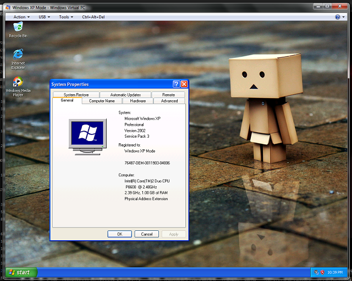Screen dimensions: 352x281
Task: Switch to the Computer Name tab
Action: click(x=102, y=101)
